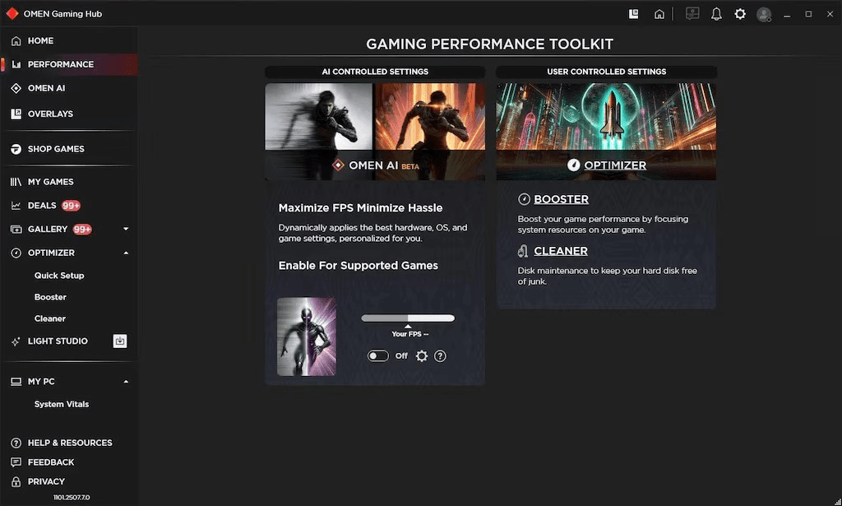Screen dimensions: 842x506
Task: Adjust the Your FPS slider
Action: pos(409,318)
